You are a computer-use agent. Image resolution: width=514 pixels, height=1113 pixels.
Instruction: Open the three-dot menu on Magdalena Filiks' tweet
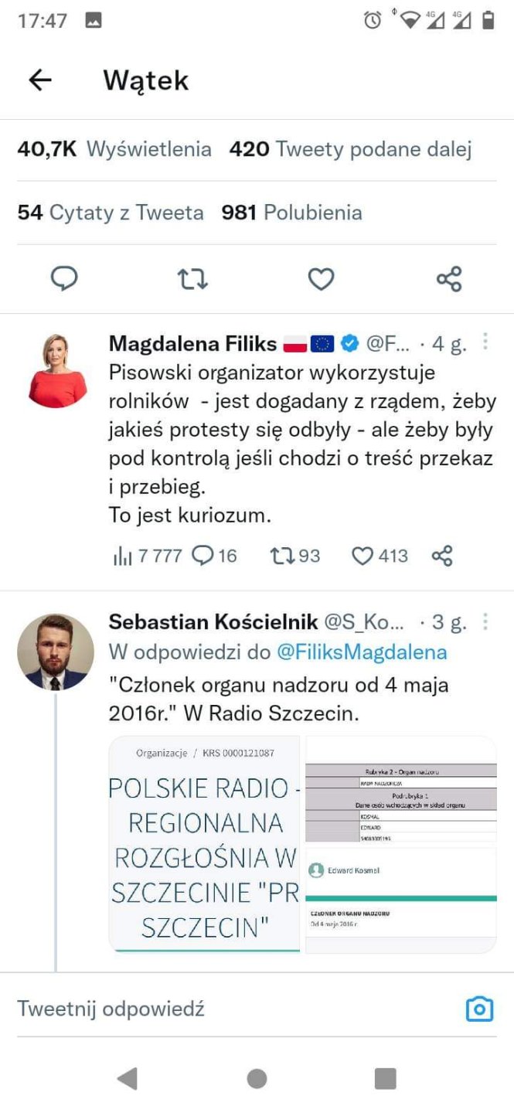(485, 342)
